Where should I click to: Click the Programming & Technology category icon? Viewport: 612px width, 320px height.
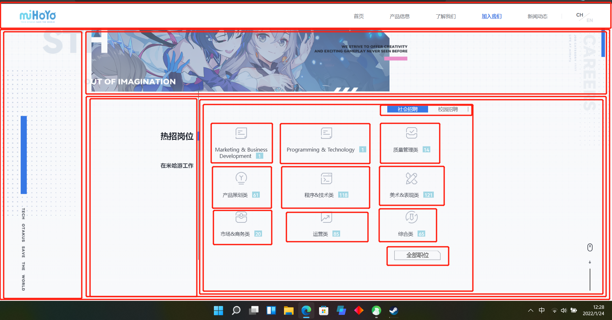(326, 133)
